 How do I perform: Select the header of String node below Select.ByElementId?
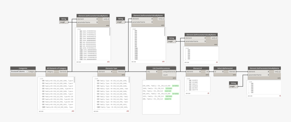pyautogui.click(x=233, y=83)
